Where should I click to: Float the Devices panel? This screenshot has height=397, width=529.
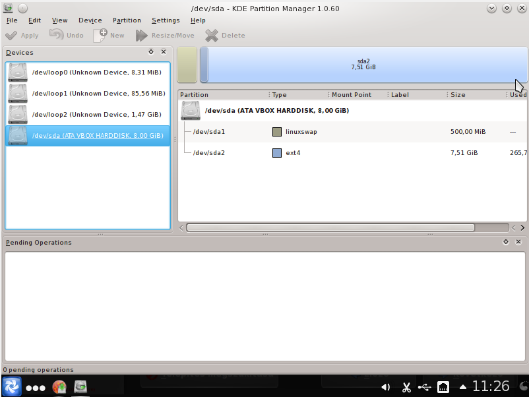[151, 51]
